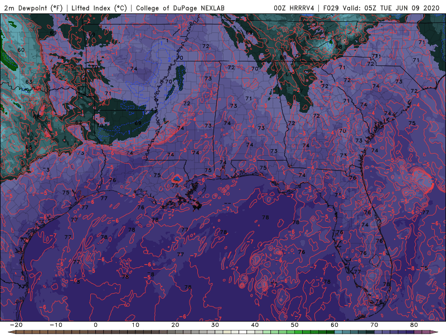Click the "F029" forecast hour text
Image resolution: width=446 pixels, height=335 pixels.
[331, 8]
